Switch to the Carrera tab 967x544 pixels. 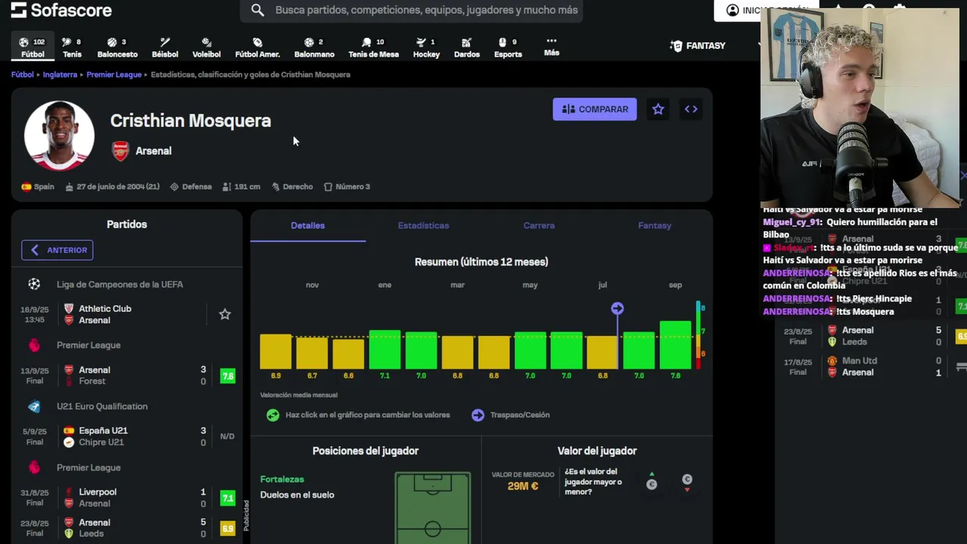click(x=539, y=226)
